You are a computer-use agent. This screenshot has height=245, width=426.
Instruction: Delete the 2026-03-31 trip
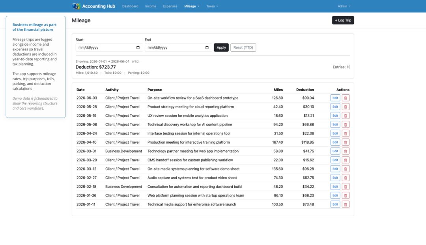(x=345, y=151)
